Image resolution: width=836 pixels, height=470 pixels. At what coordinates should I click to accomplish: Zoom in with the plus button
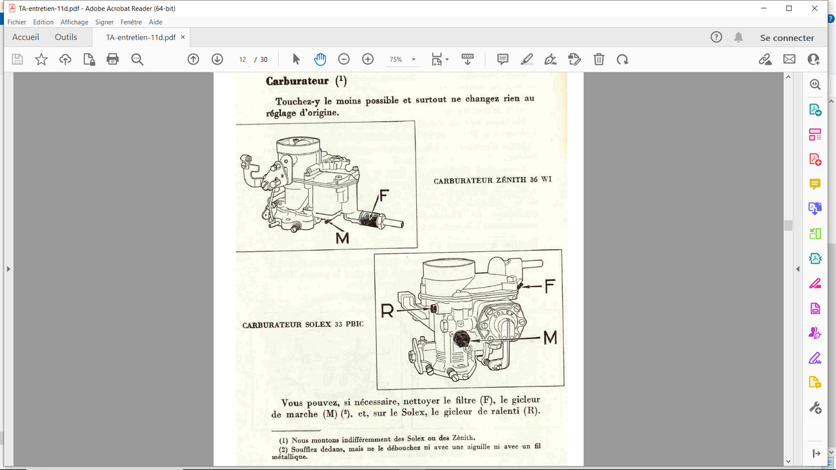pos(368,59)
